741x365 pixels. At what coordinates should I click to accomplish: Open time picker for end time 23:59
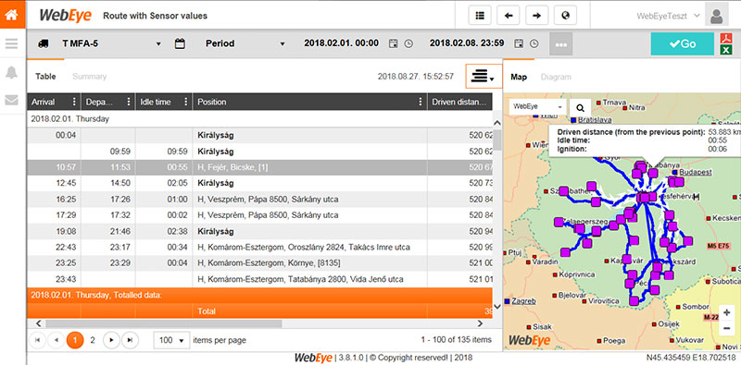(534, 43)
